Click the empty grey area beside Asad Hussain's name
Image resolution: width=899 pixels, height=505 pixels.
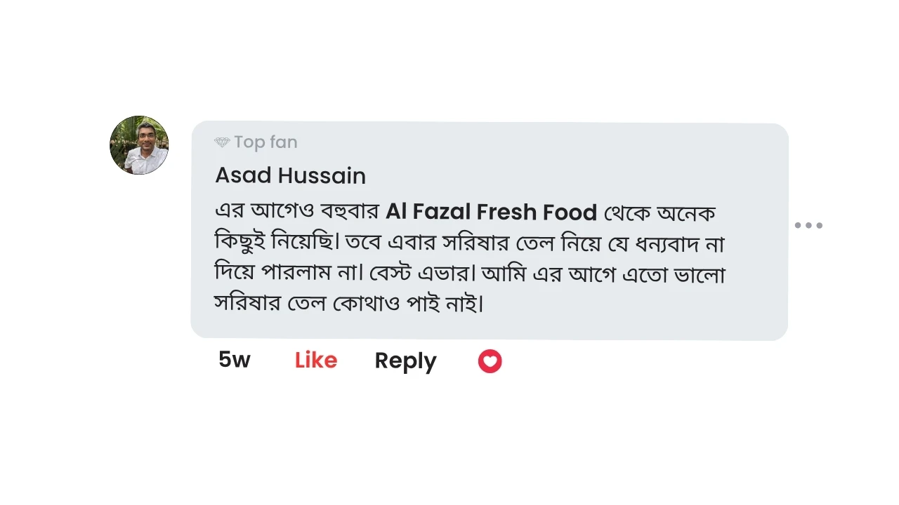coord(562,175)
